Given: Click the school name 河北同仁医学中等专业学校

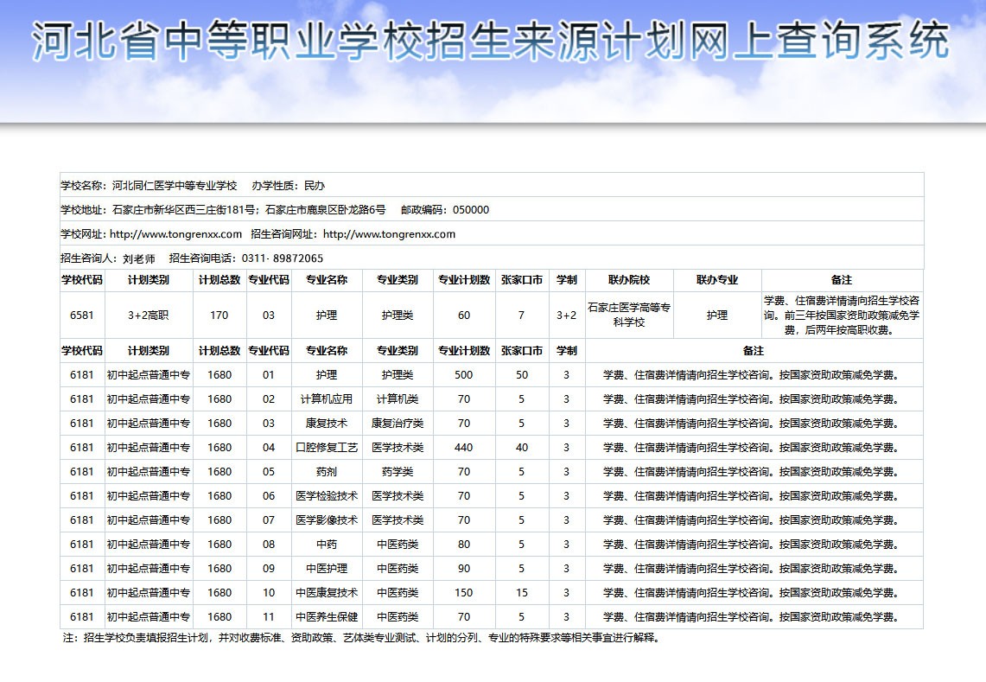Looking at the screenshot, I should (x=175, y=186).
